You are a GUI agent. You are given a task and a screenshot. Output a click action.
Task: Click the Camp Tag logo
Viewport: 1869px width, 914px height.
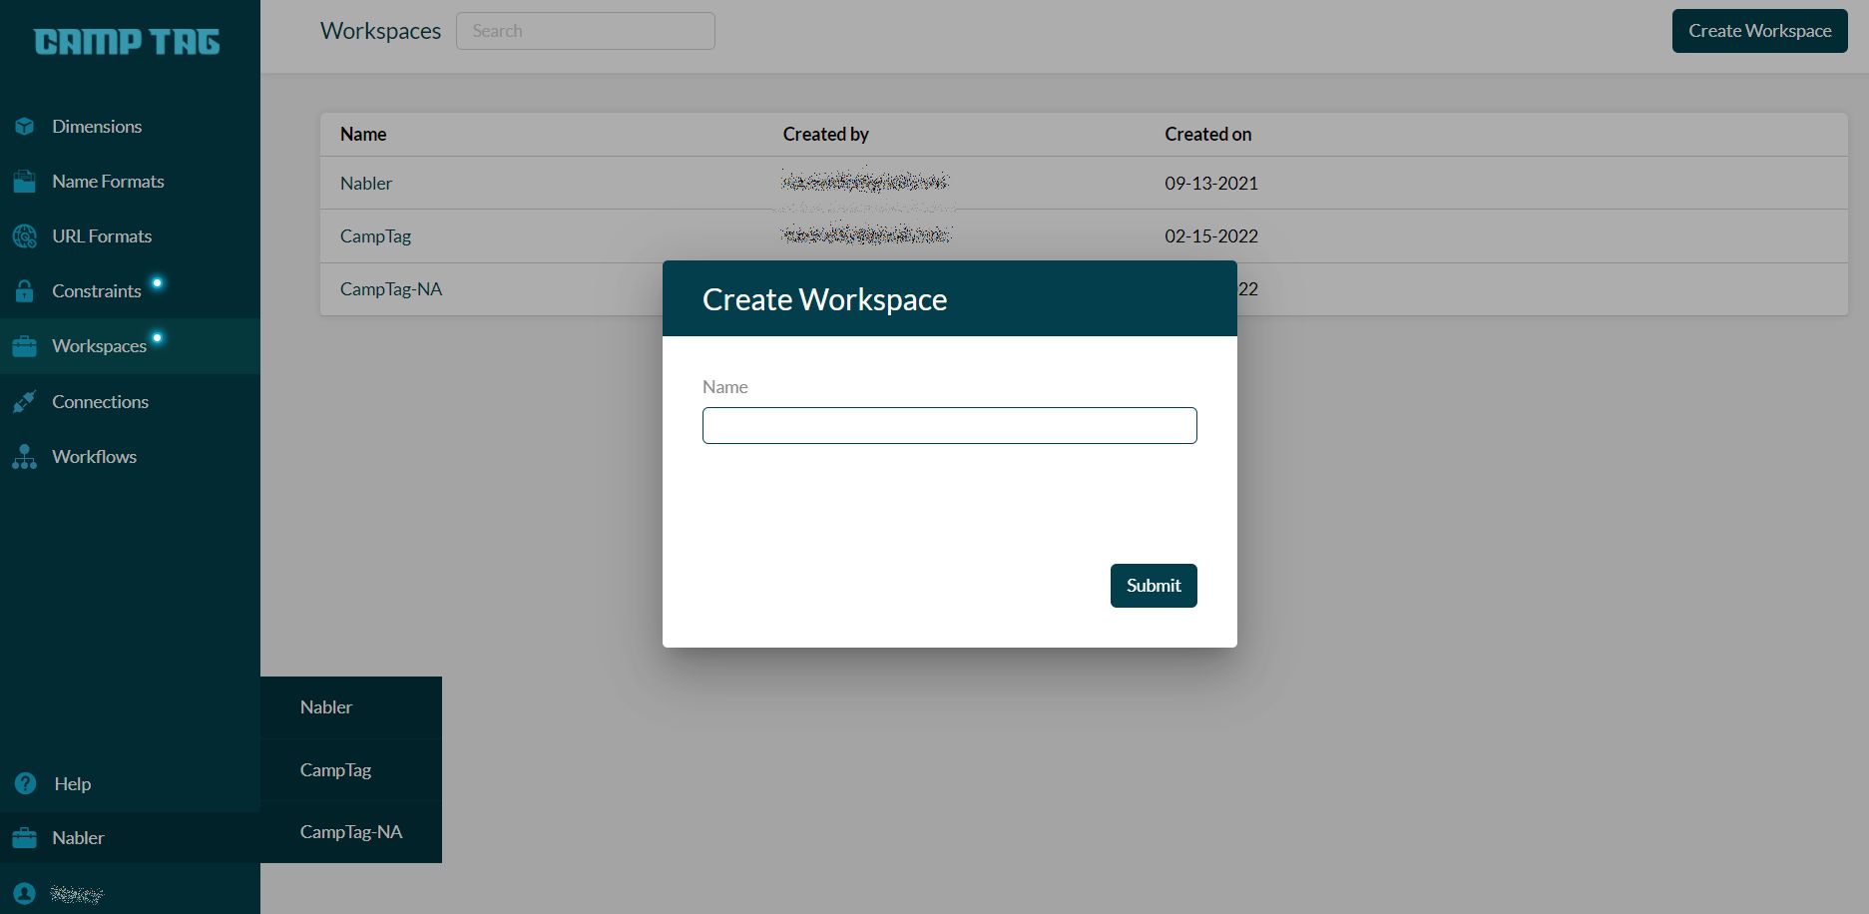(128, 42)
